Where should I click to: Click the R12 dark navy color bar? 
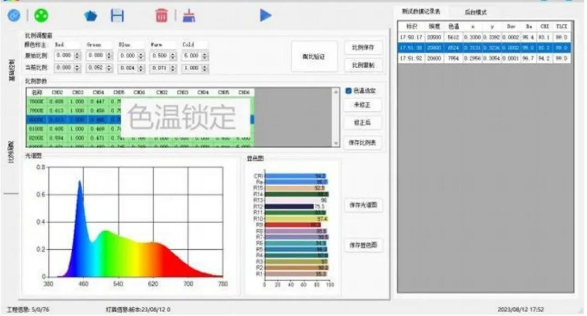point(290,206)
